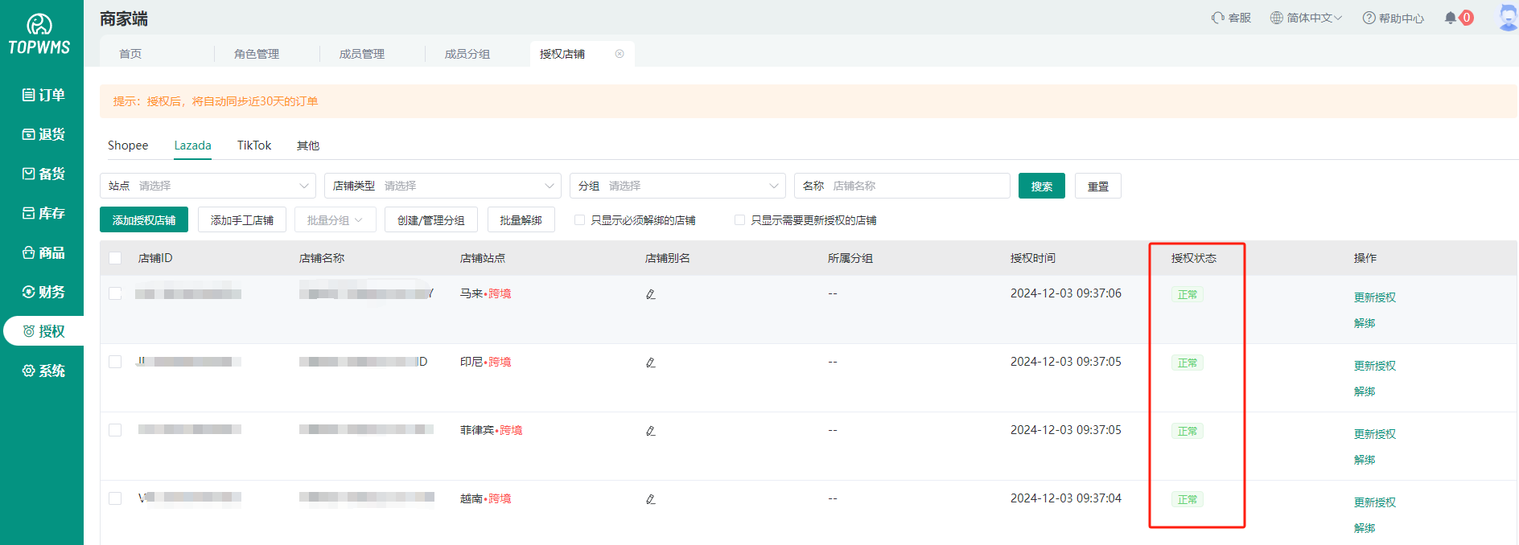Open the 店铺类型 store type dropdown
Image resolution: width=1519 pixels, height=545 pixels.
(x=443, y=186)
